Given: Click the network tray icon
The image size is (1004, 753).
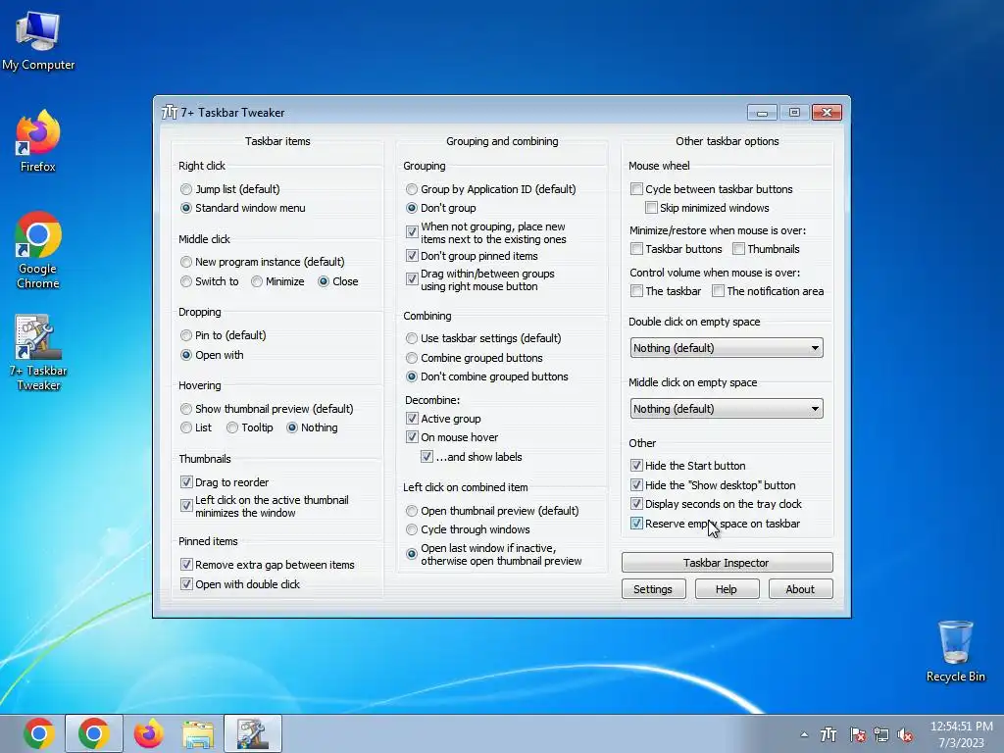Looking at the screenshot, I should point(881,735).
